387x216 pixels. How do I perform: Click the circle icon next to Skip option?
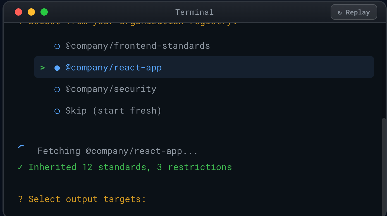click(x=57, y=111)
